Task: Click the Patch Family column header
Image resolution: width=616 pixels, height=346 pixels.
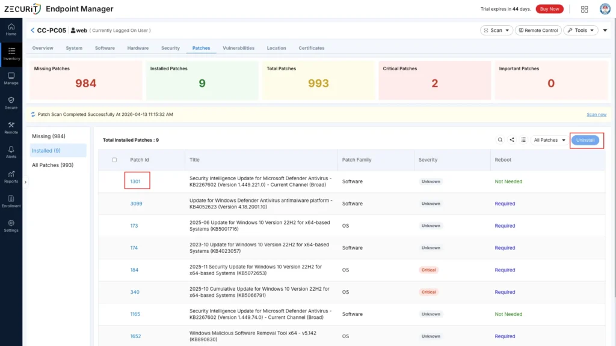Action: click(357, 160)
